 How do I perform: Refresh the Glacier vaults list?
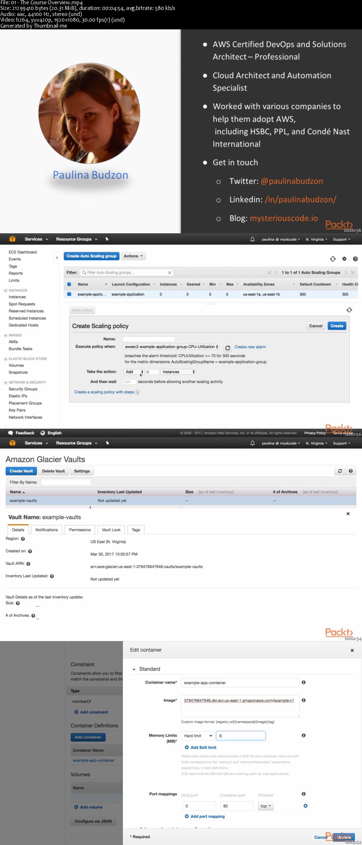point(340,471)
